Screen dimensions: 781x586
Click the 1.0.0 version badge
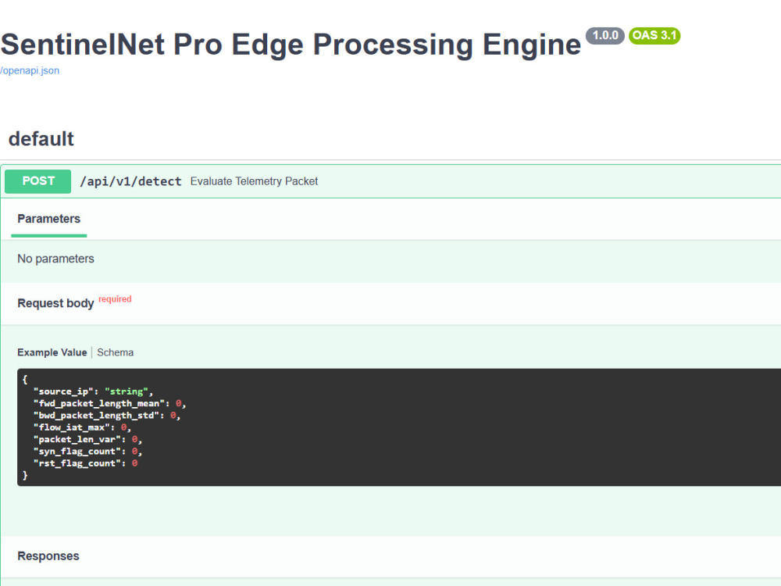(604, 36)
